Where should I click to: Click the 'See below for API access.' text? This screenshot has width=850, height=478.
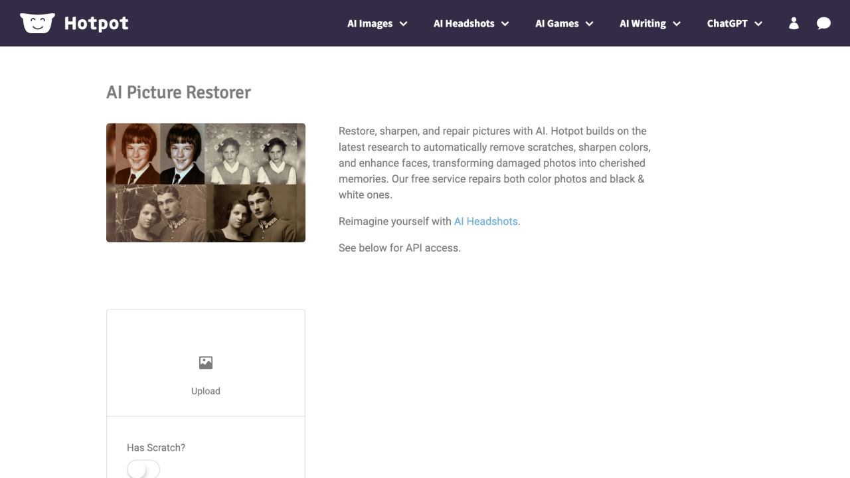point(400,248)
